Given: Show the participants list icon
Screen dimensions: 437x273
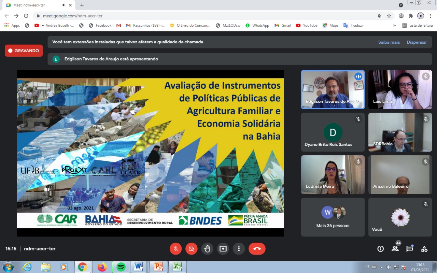Looking at the screenshot, I should [395, 249].
